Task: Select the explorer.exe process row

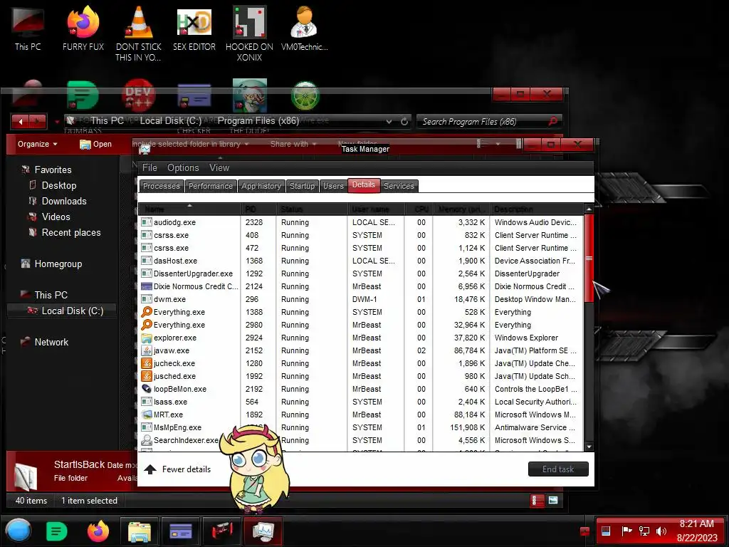Action: (x=361, y=338)
